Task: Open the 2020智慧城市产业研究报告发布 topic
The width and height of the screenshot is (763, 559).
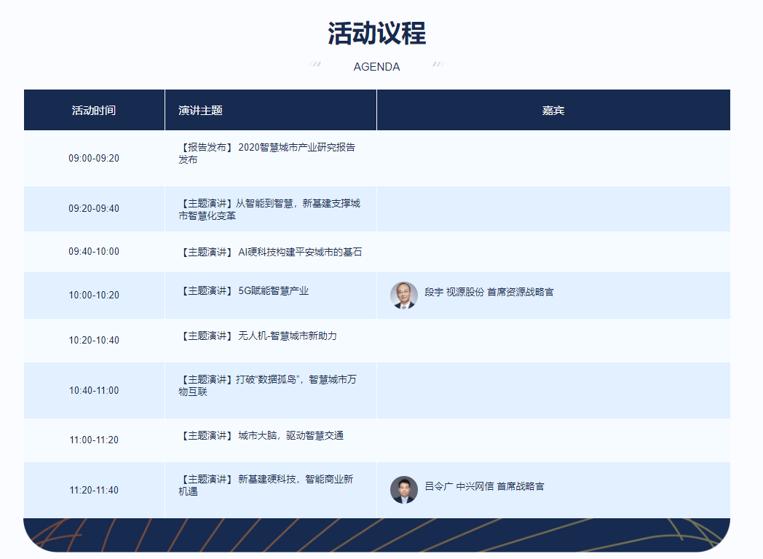Action: [267, 153]
